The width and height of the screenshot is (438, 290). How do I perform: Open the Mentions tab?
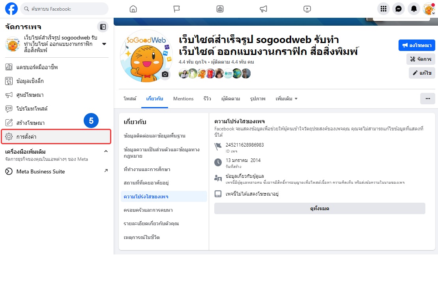coord(183,99)
